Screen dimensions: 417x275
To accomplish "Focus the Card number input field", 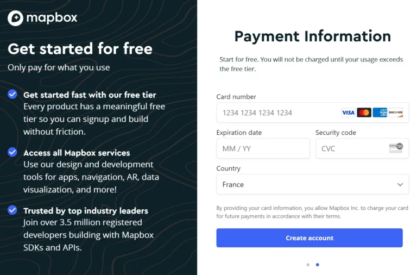I will coord(313,112).
